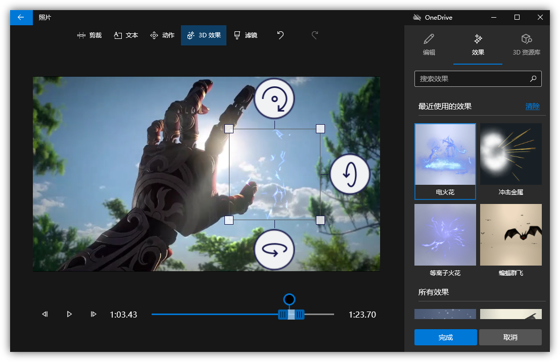Click the playhead circle marker on timeline

pyautogui.click(x=289, y=299)
